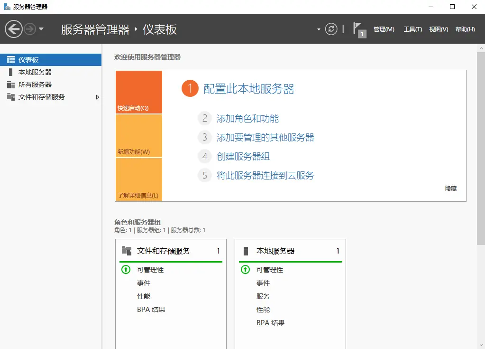Open the notifications flag icon
485x349 pixels.
click(x=359, y=30)
